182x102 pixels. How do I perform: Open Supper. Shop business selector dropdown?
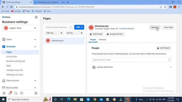point(20,28)
